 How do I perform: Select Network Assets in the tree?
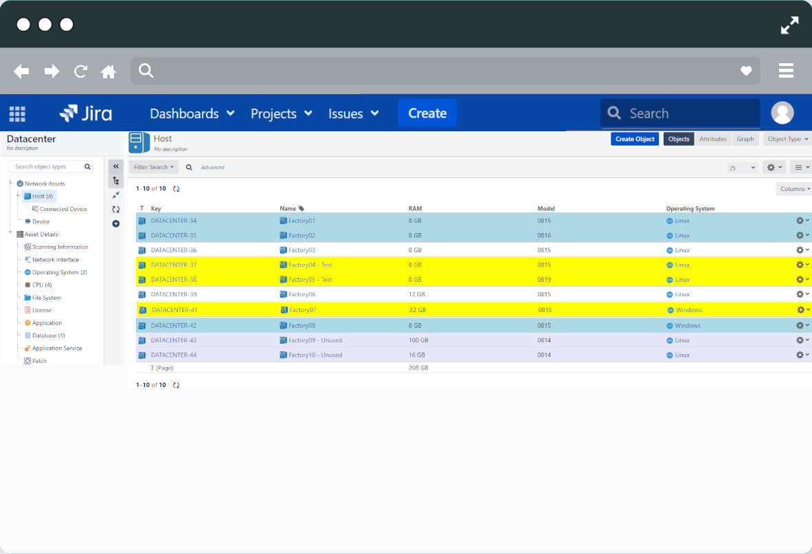pos(45,184)
